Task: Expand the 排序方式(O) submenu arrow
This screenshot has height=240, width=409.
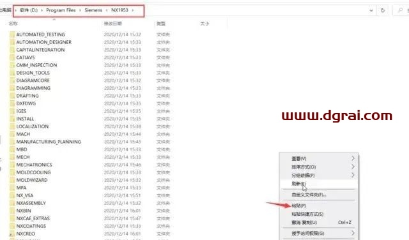Action: coord(353,167)
